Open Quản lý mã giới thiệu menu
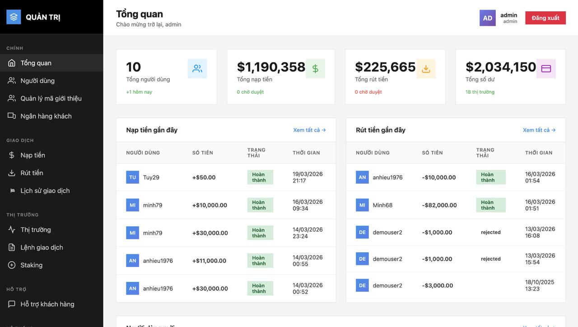 point(51,98)
